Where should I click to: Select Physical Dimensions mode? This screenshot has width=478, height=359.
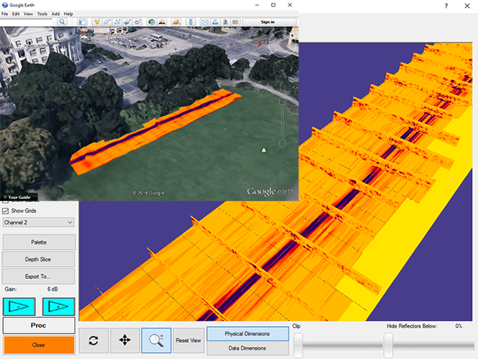pyautogui.click(x=247, y=334)
